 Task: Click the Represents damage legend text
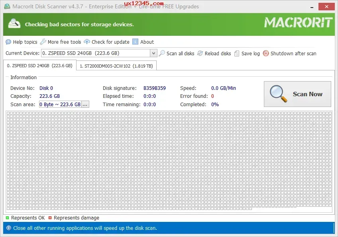[77, 218]
